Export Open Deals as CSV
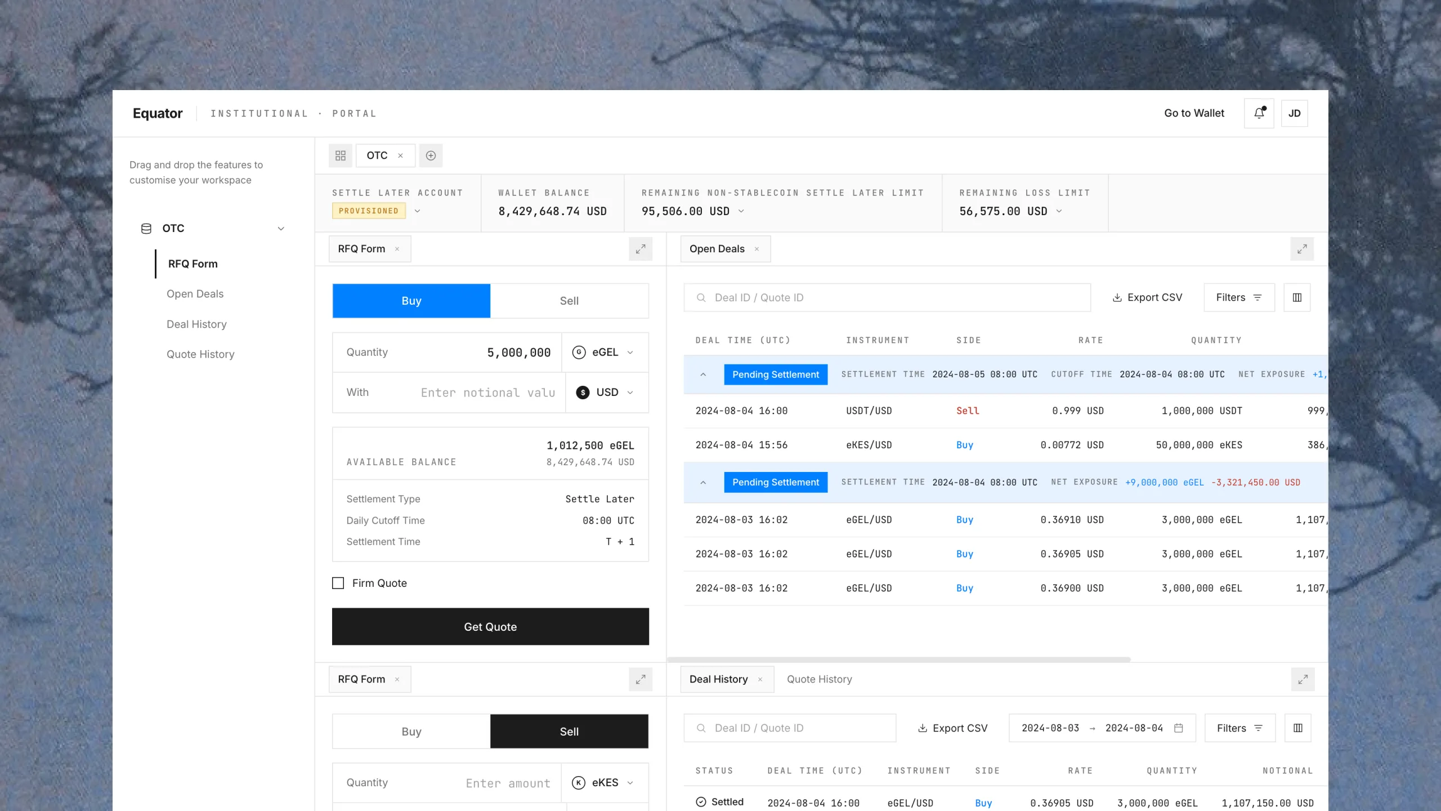Viewport: 1441px width, 811px height. point(1147,297)
